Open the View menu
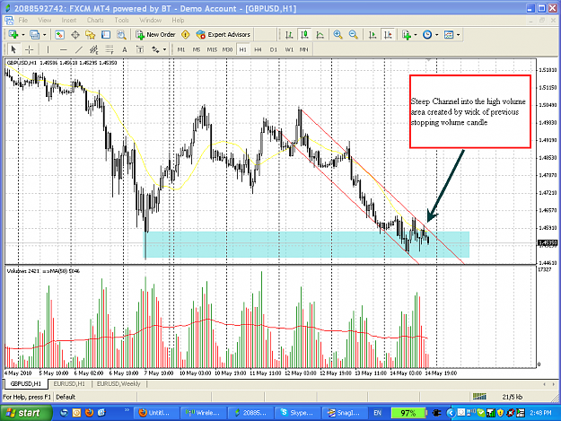This screenshot has width=561, height=421. point(45,20)
